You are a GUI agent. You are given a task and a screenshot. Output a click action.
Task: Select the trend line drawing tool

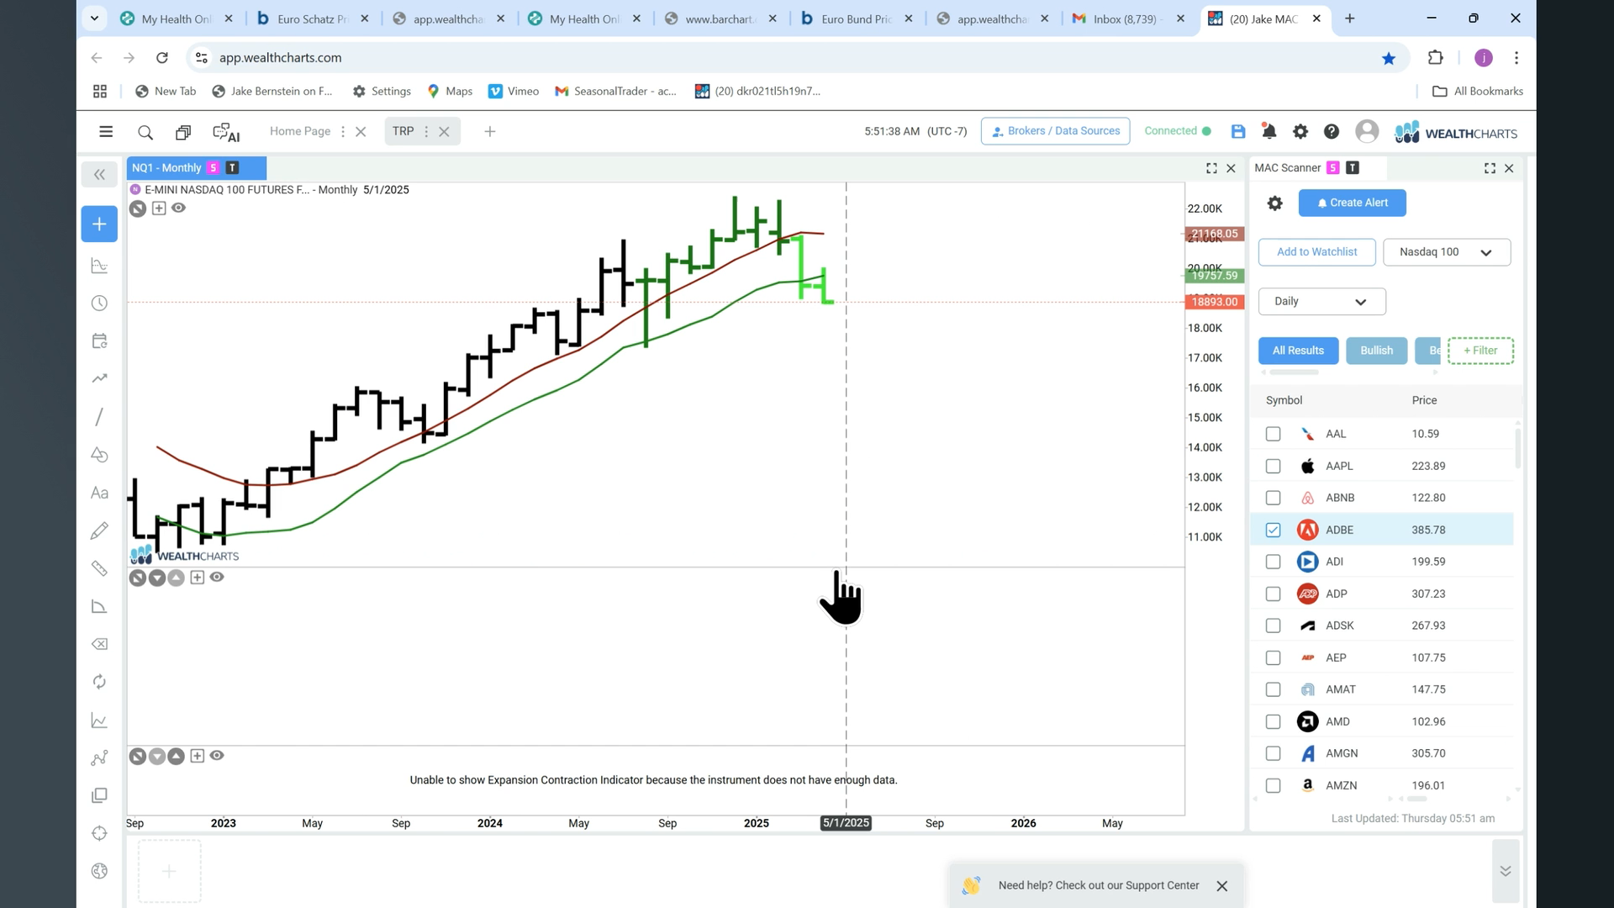[99, 417]
